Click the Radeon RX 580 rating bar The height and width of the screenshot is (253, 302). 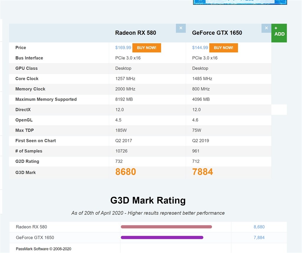[x=166, y=227]
